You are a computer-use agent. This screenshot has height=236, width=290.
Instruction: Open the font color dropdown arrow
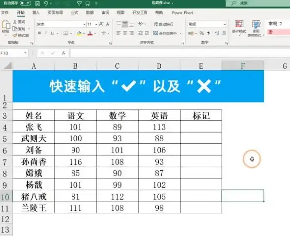(x=95, y=34)
